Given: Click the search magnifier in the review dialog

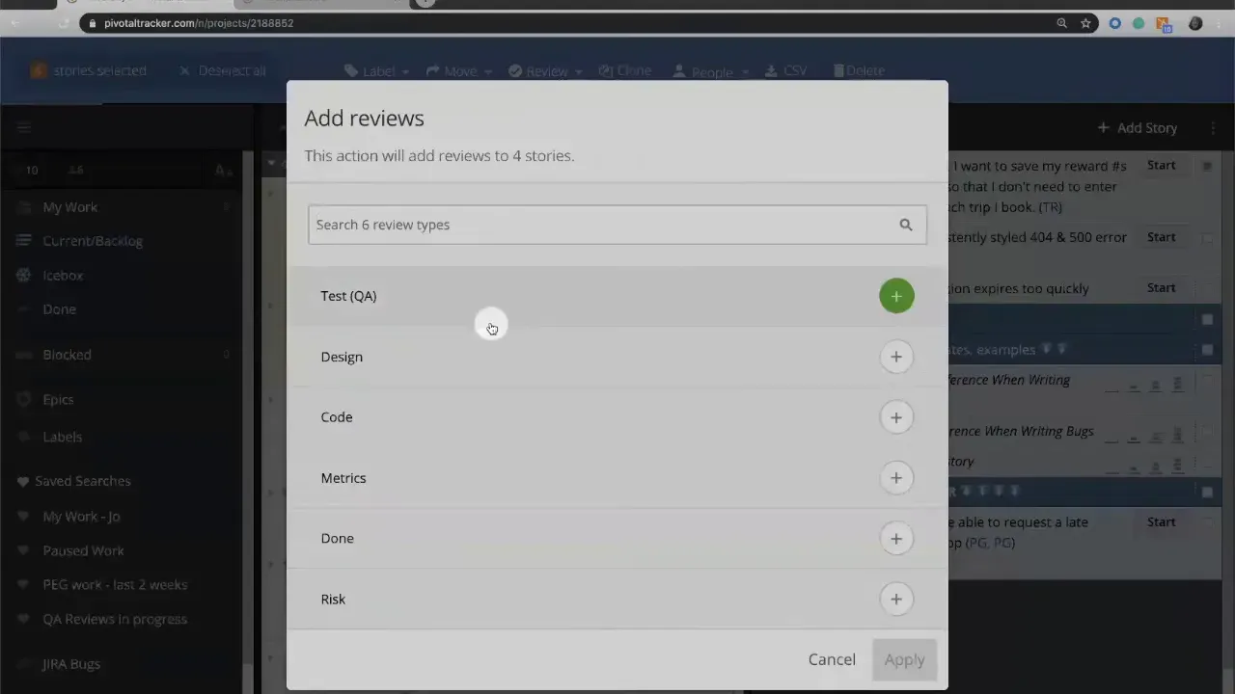Looking at the screenshot, I should [x=905, y=224].
